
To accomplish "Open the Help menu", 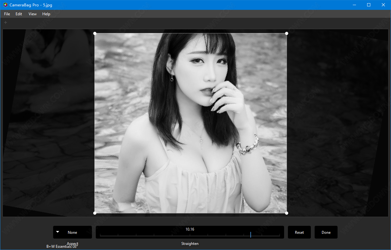I will tap(46, 14).
